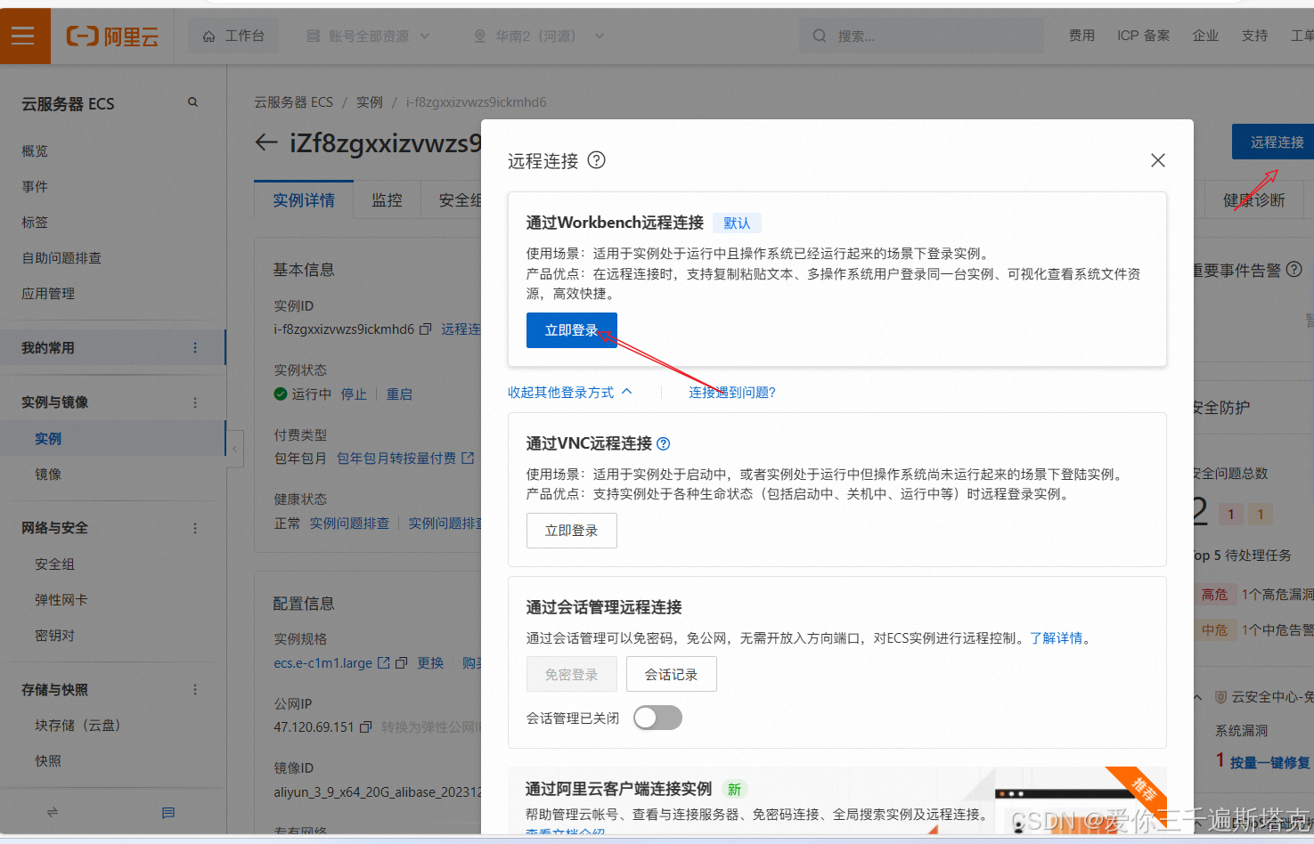Open the 连接遇到问题? link
Screen dimensions: 1314x844
(730, 392)
